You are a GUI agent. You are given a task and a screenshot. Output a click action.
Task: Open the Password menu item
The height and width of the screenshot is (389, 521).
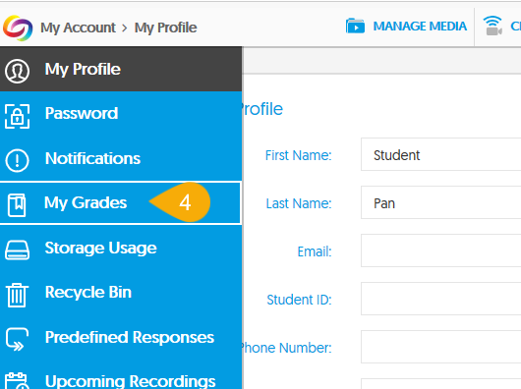pyautogui.click(x=121, y=114)
